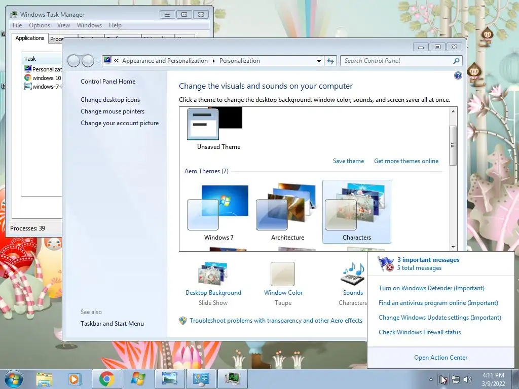This screenshot has width=519, height=389.
Task: Open Task Manager Windows menu
Action: click(x=89, y=25)
